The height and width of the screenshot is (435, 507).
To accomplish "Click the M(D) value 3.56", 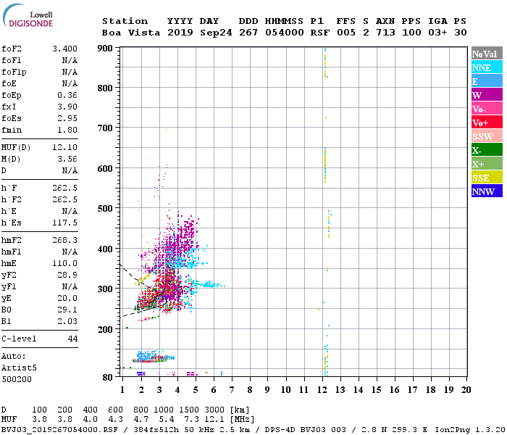I will pyautogui.click(x=67, y=159).
